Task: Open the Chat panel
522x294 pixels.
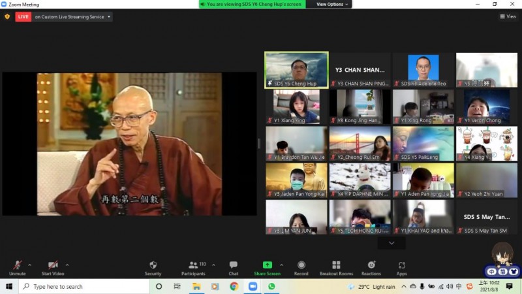Action: click(233, 265)
